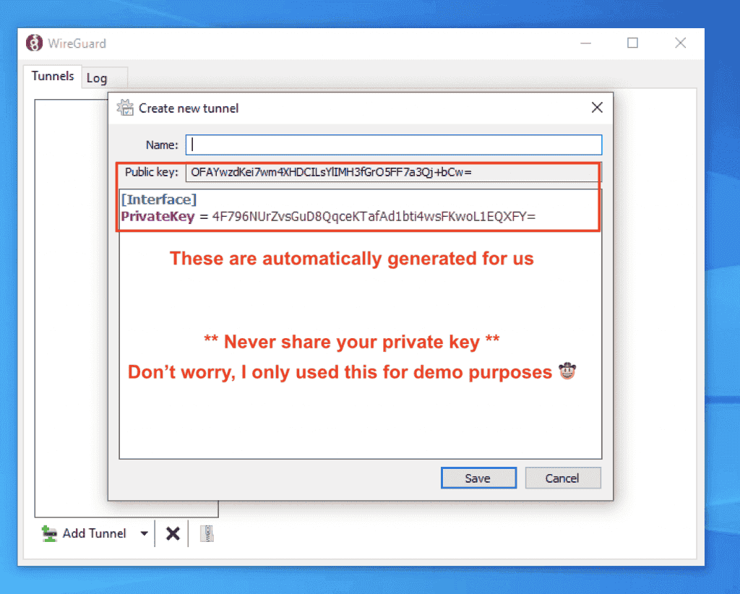The image size is (740, 594).
Task: Export tunnels to zip icon
Action: [207, 533]
